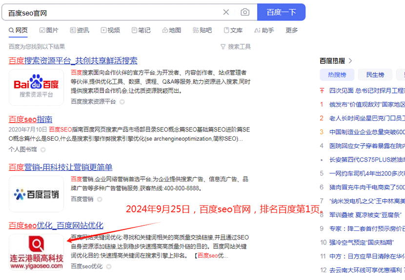
Task: Open hot topic 纳米发电机之父王中林
Action: point(367,201)
